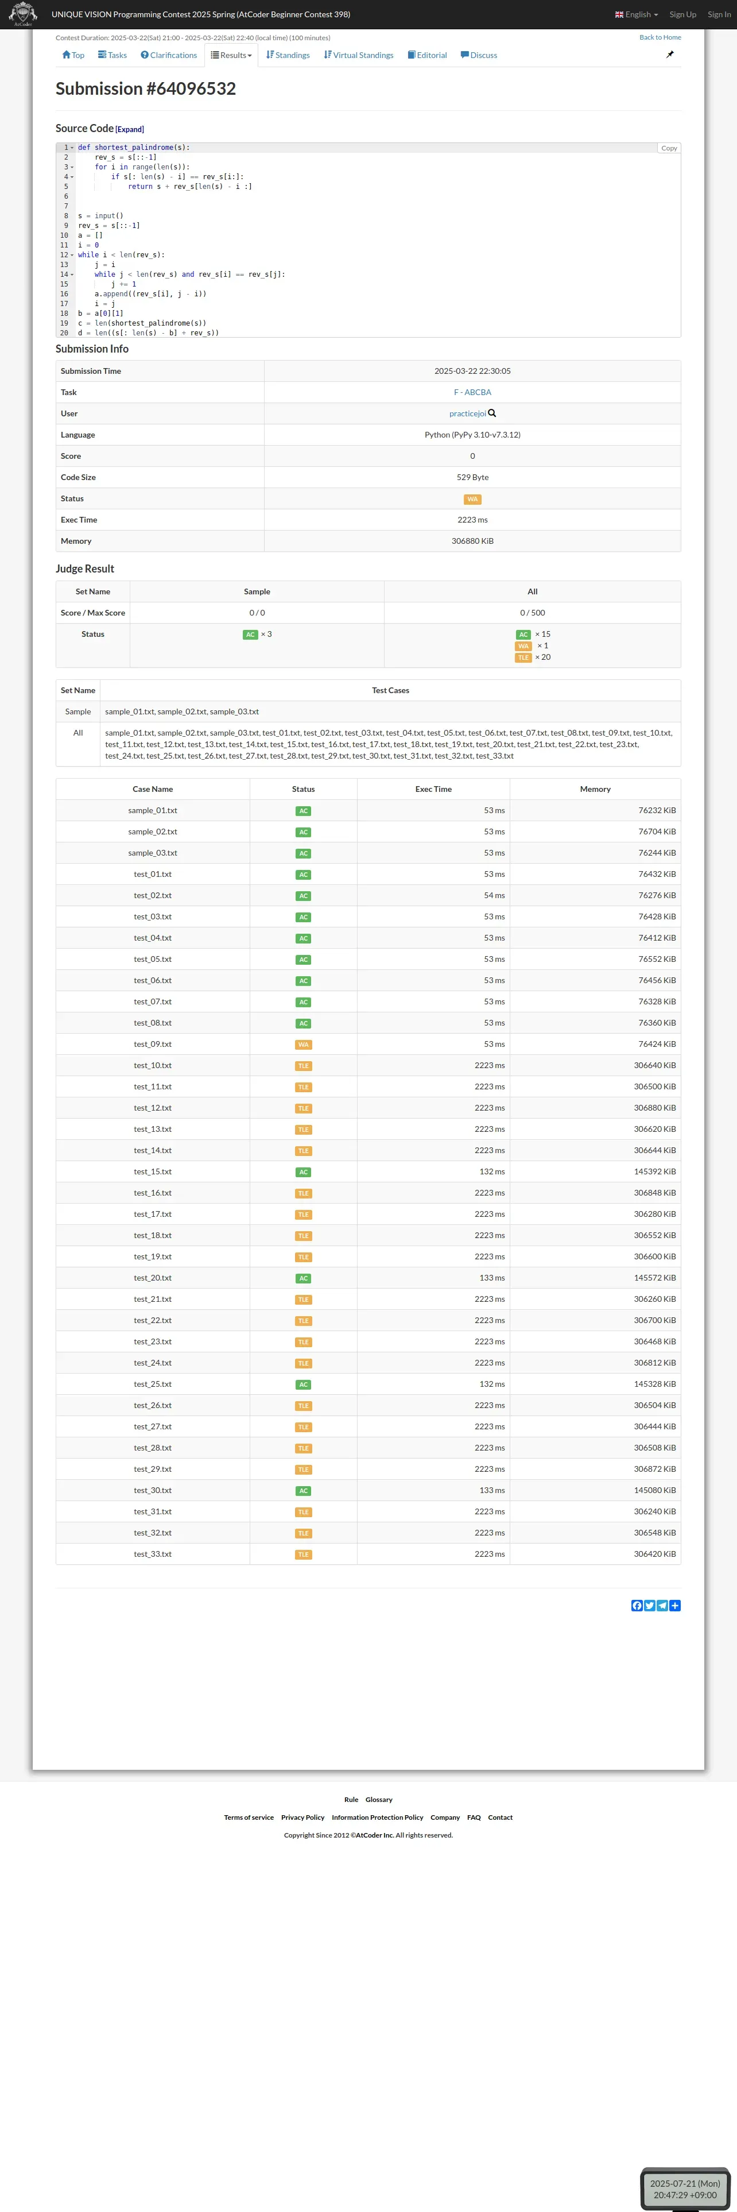Collapse the while loop at line 12

72,255
